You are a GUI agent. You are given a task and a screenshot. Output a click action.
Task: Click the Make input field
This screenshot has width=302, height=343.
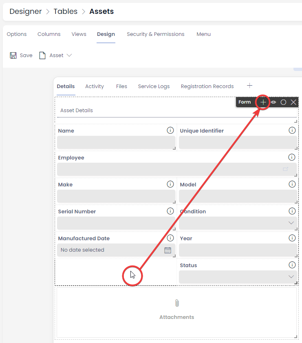(116, 196)
